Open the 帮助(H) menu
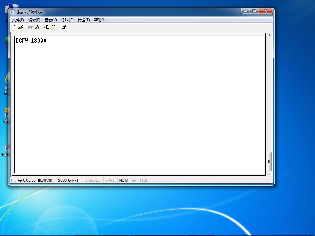This screenshot has height=236, width=315. (100, 20)
